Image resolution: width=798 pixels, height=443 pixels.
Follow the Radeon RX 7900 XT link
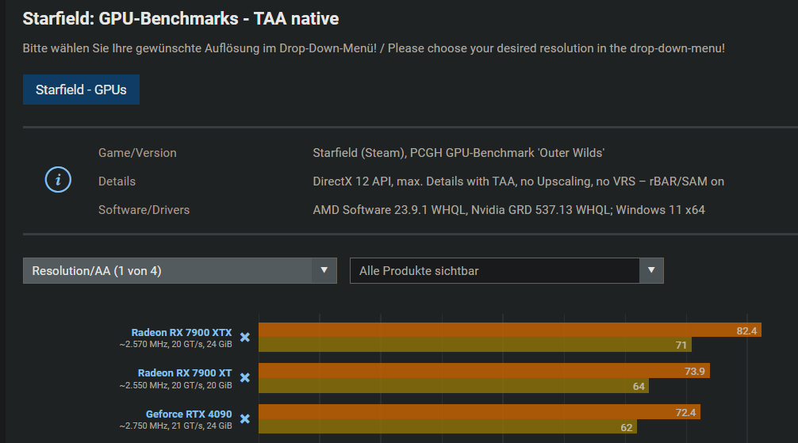185,372
